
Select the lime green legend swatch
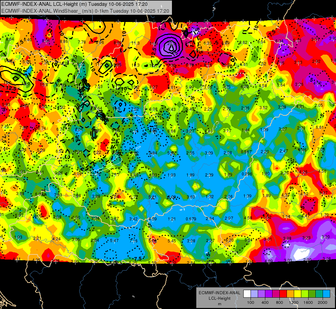click(305, 294)
